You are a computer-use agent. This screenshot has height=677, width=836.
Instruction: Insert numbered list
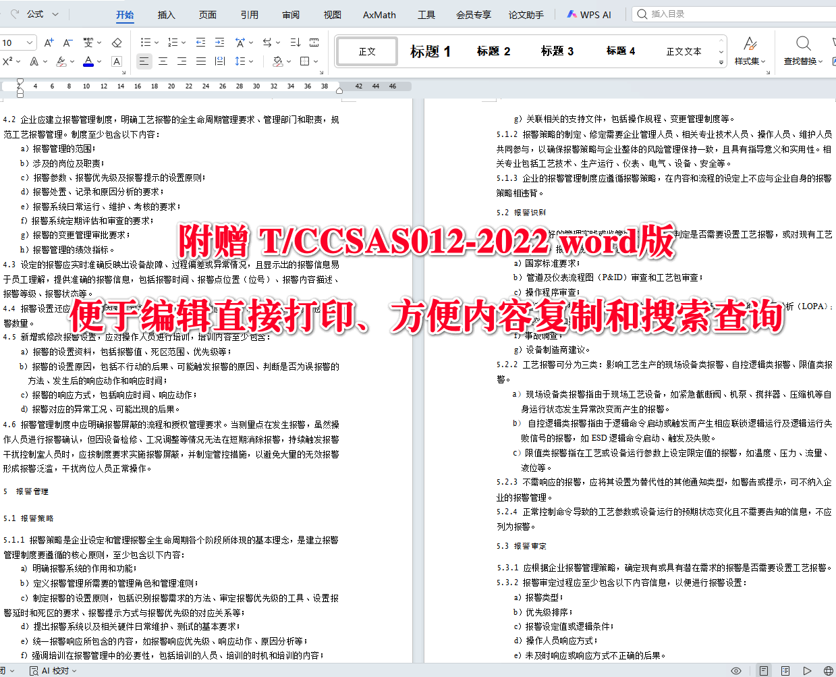pos(172,43)
